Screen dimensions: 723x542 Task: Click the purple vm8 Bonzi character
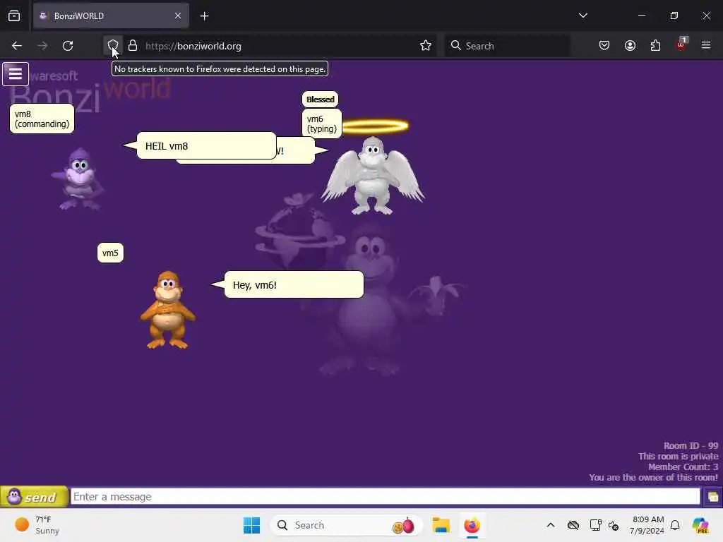79,179
